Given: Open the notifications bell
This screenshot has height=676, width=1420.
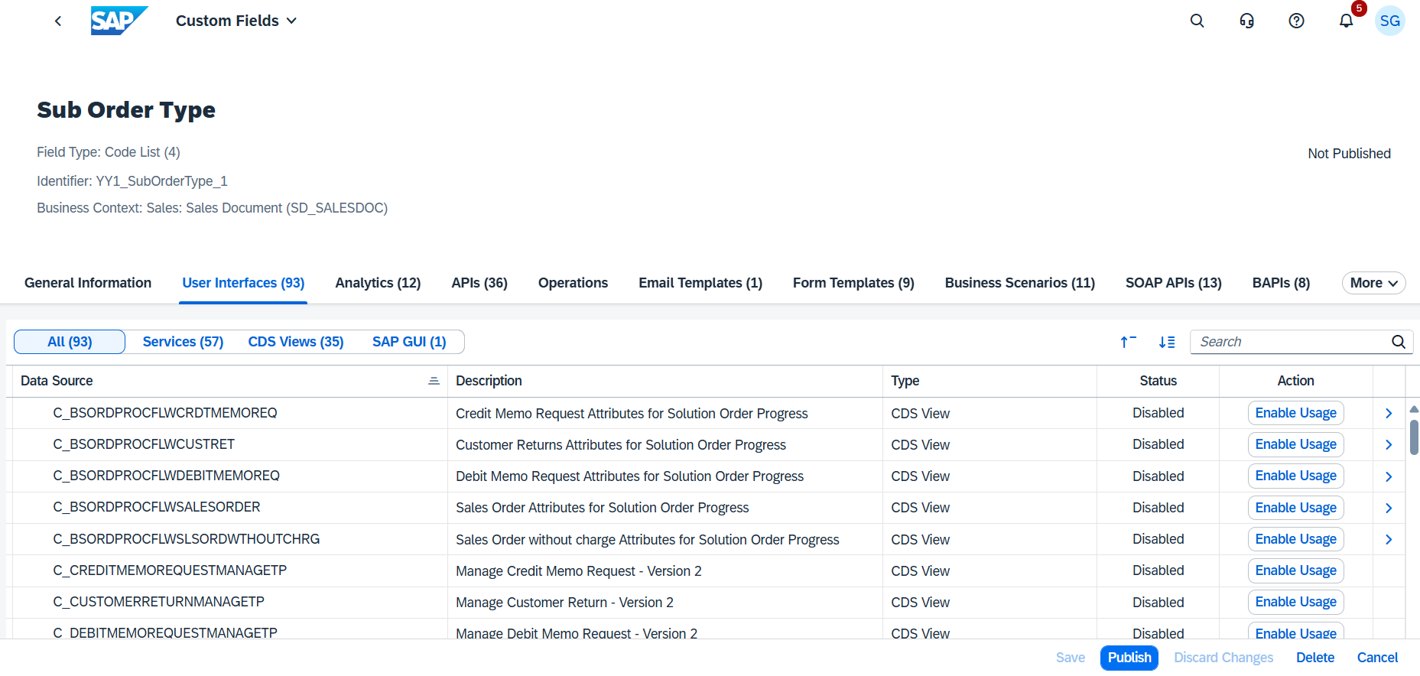Looking at the screenshot, I should [x=1346, y=21].
